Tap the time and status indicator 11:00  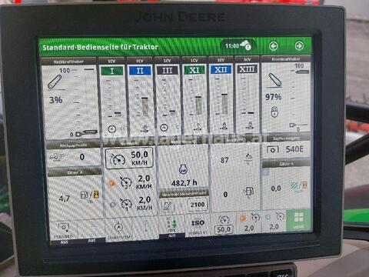coord(238,46)
